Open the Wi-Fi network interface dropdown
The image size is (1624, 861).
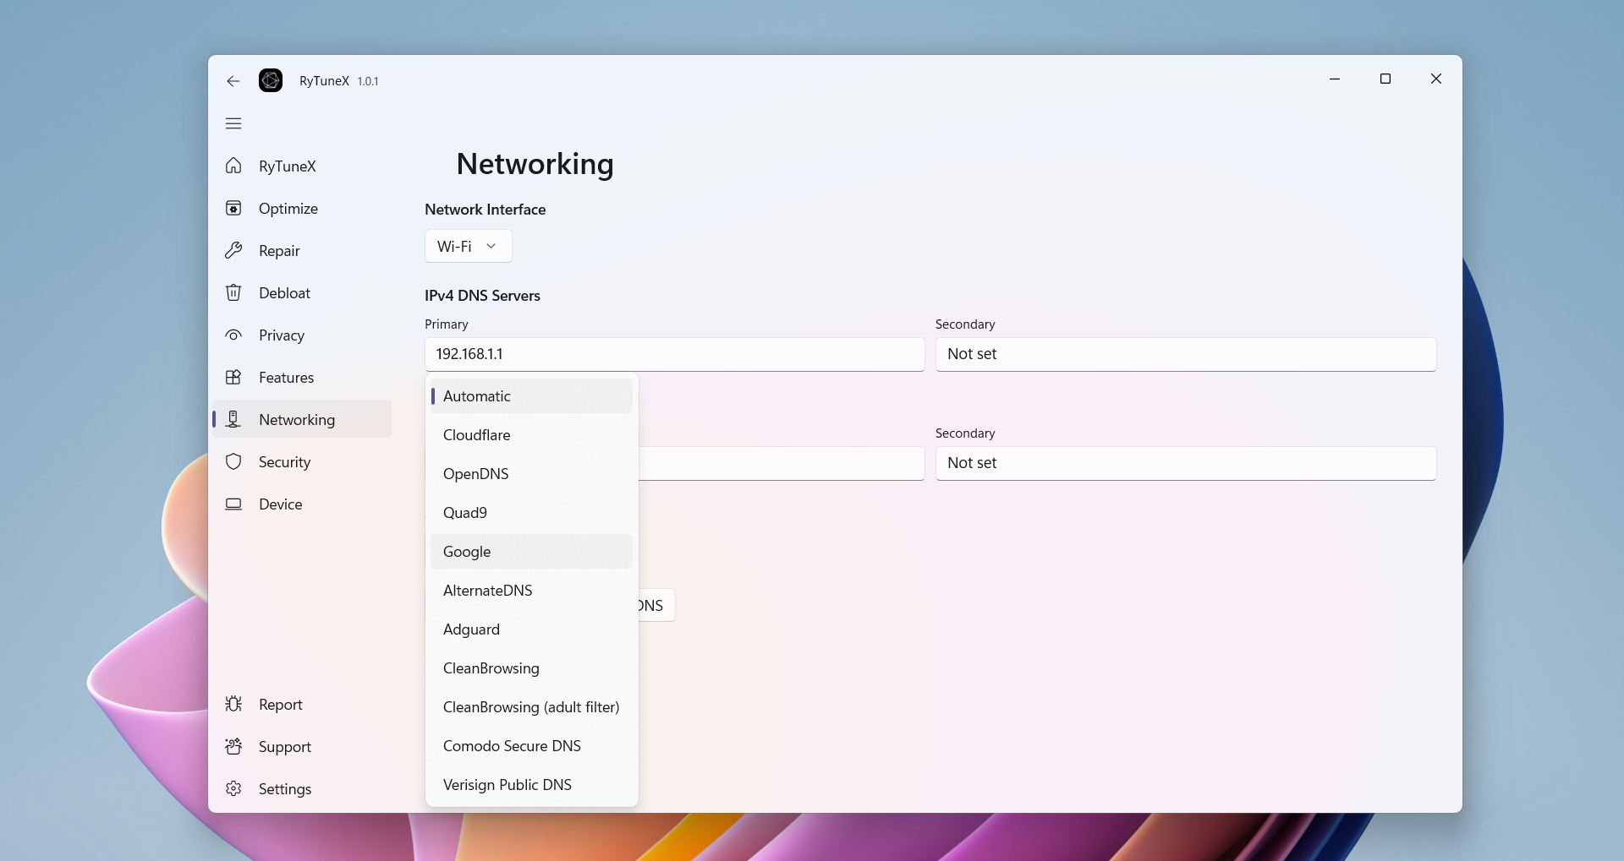coord(468,246)
